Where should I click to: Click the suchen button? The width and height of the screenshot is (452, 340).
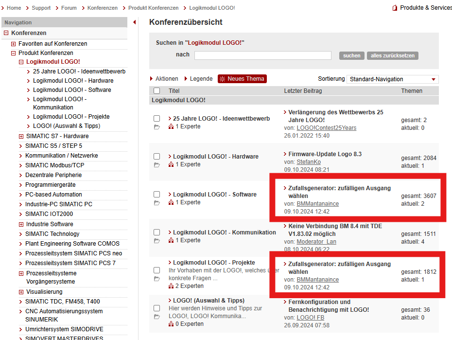tap(352, 55)
